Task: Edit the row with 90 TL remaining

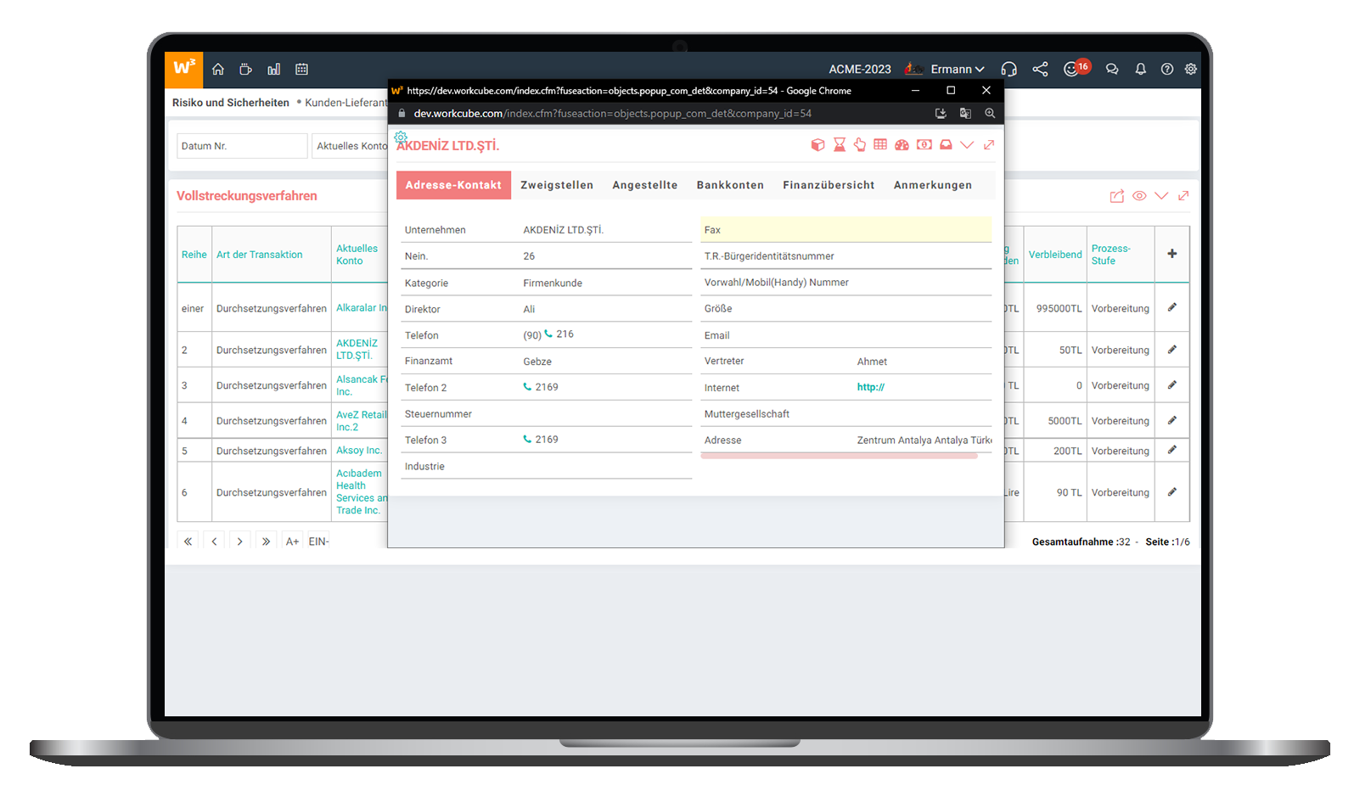Action: coord(1172,491)
